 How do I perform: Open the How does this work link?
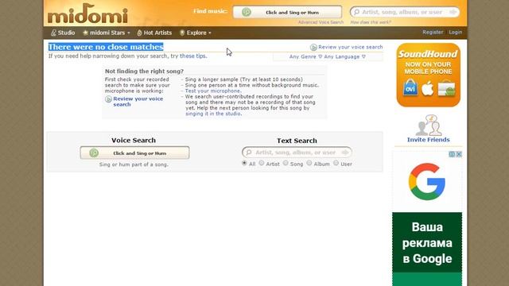pyautogui.click(x=371, y=22)
